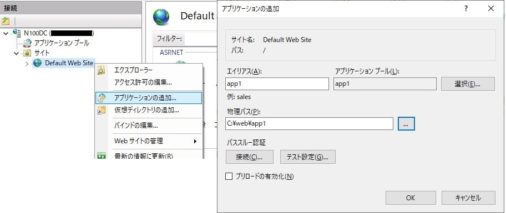Viewport: 506px width, 213px height.
Task: Open the physical path browse ... button
Action: click(406, 124)
